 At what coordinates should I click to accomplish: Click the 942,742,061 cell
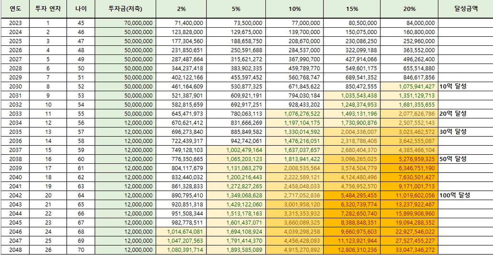tap(236, 141)
